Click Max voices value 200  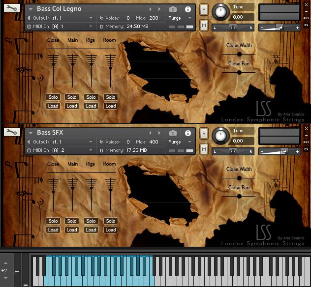[154, 18]
